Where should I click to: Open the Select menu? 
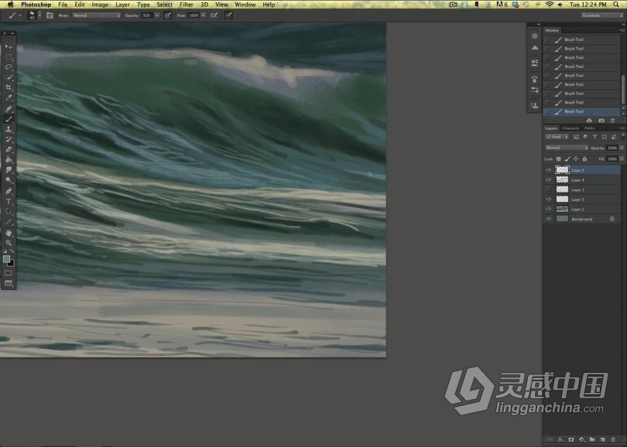[x=164, y=5]
